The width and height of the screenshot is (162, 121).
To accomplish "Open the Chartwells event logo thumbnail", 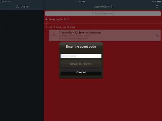I will (x=54, y=34).
